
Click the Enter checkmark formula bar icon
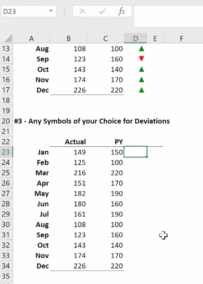click(102, 11)
